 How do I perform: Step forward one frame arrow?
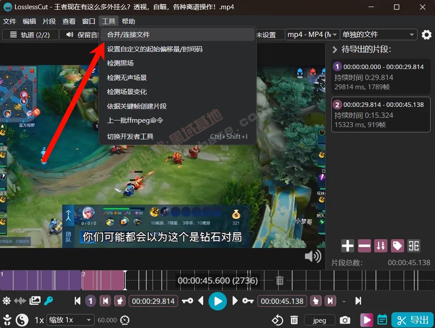tap(235, 301)
